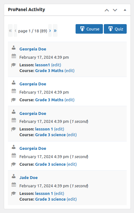
Task: Go to first page of activity
Action: (10, 30)
